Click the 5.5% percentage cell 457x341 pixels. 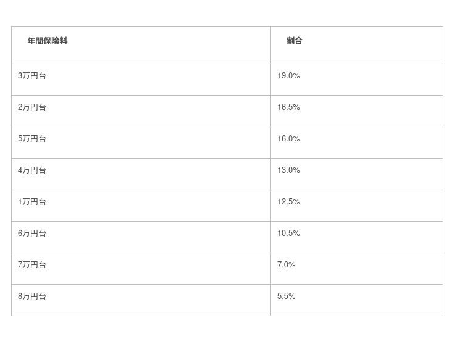(287, 297)
